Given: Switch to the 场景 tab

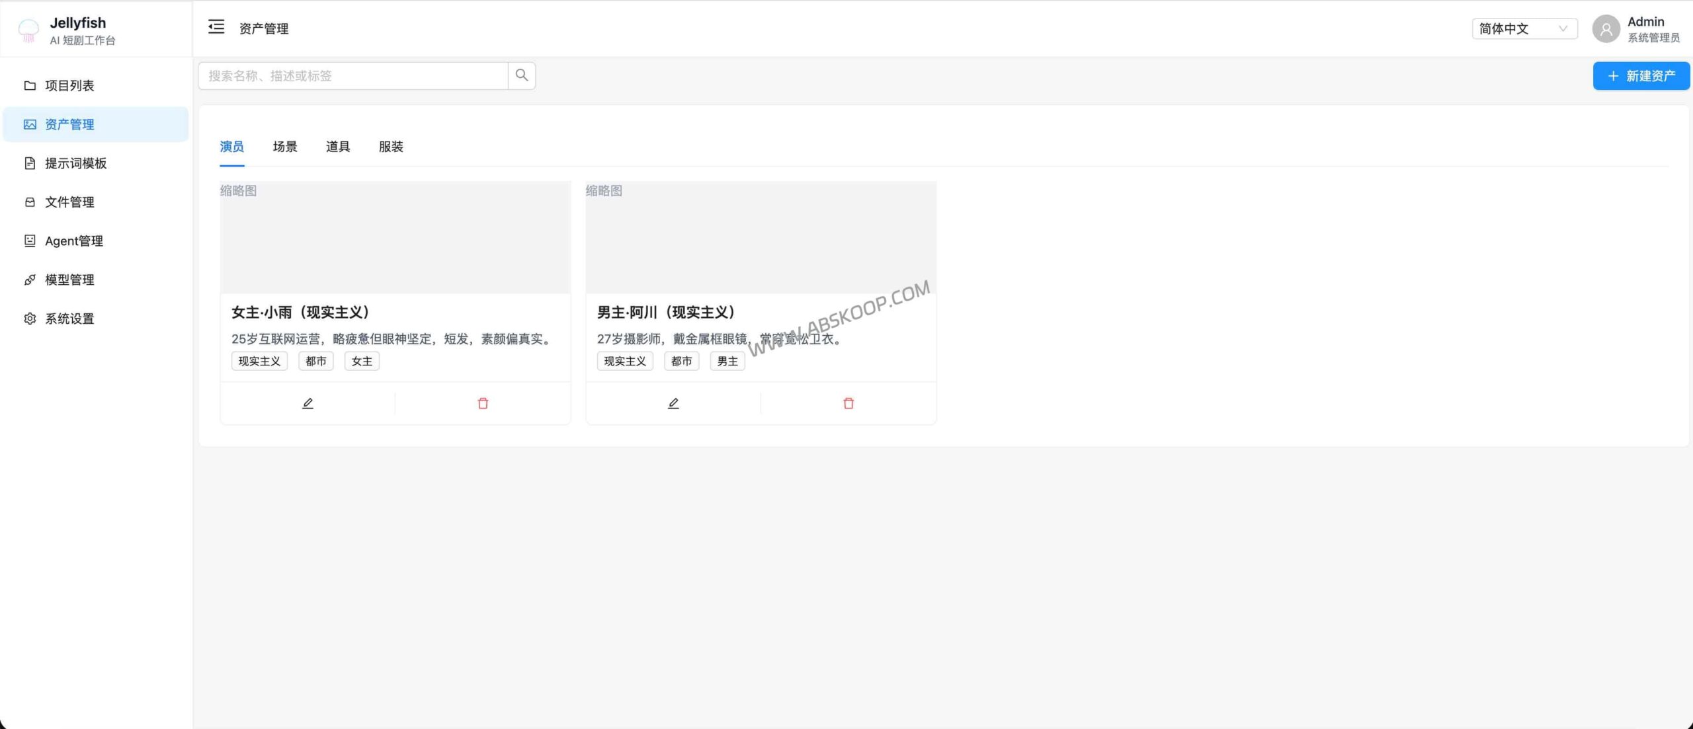Looking at the screenshot, I should [284, 147].
